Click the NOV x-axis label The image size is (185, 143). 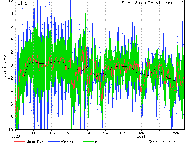coord(105,133)
